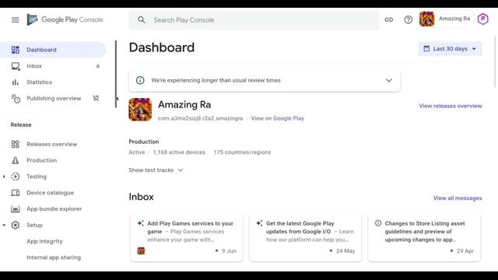Open the help question mark icon
Viewport: 498px width, 280px height.
point(408,19)
